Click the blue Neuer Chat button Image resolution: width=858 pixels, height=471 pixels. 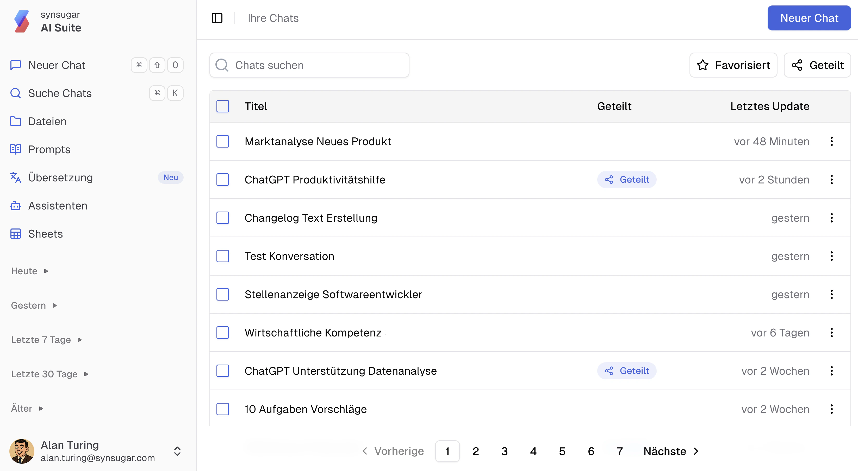(x=809, y=18)
